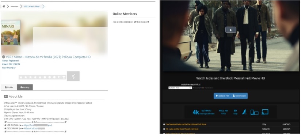Open the VER ! Minari profile title link

coord(48,57)
